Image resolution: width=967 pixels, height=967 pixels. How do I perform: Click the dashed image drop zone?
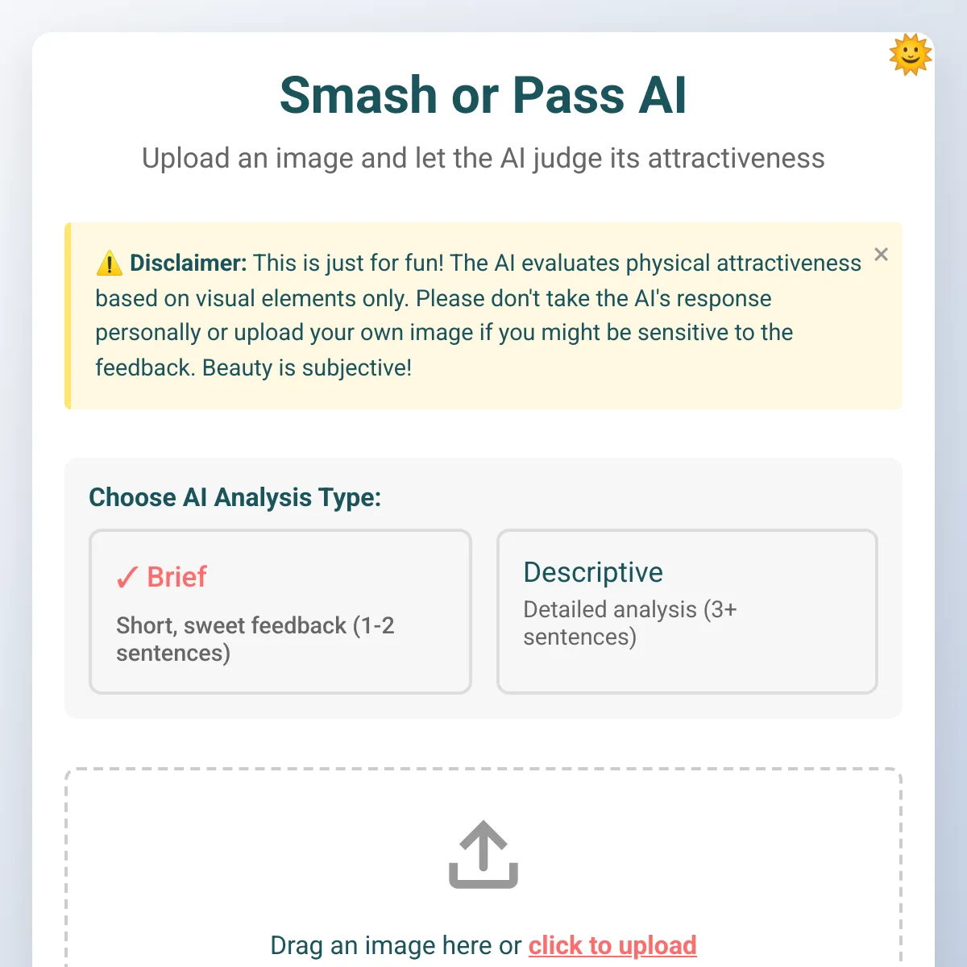[x=483, y=867]
